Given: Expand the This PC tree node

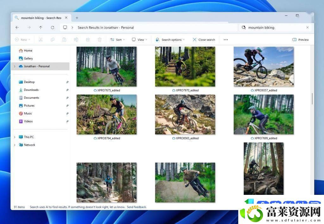Looking at the screenshot, I should click(x=15, y=137).
